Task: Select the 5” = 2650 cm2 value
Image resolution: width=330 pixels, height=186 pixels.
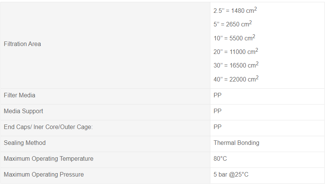Action: (x=233, y=24)
